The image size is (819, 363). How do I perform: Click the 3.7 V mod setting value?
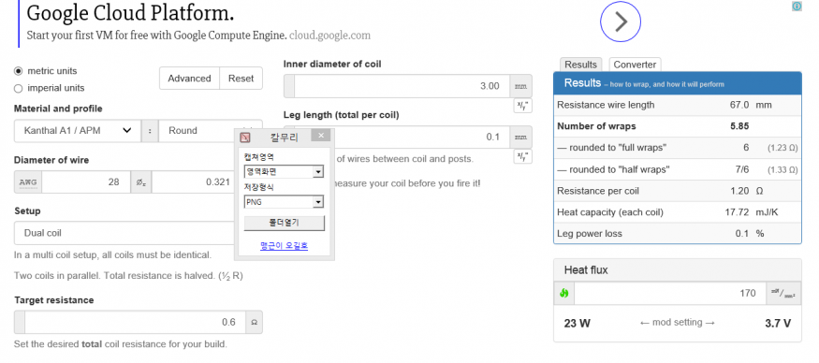point(778,324)
